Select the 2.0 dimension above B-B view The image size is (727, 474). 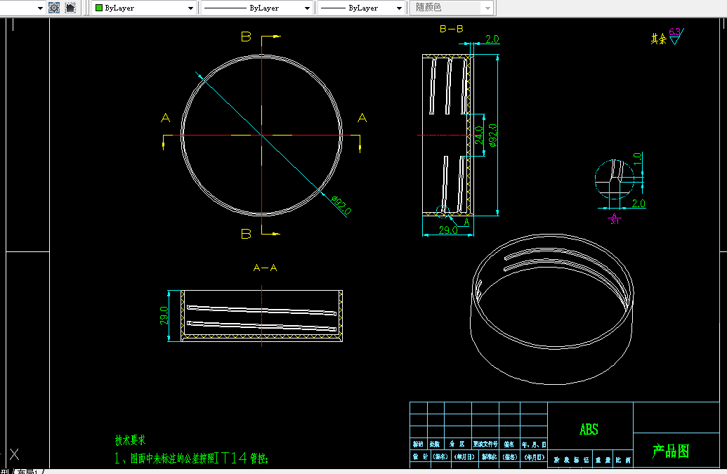point(492,39)
